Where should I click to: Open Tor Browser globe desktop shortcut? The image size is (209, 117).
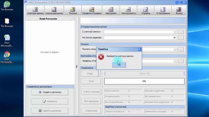tap(7, 6)
